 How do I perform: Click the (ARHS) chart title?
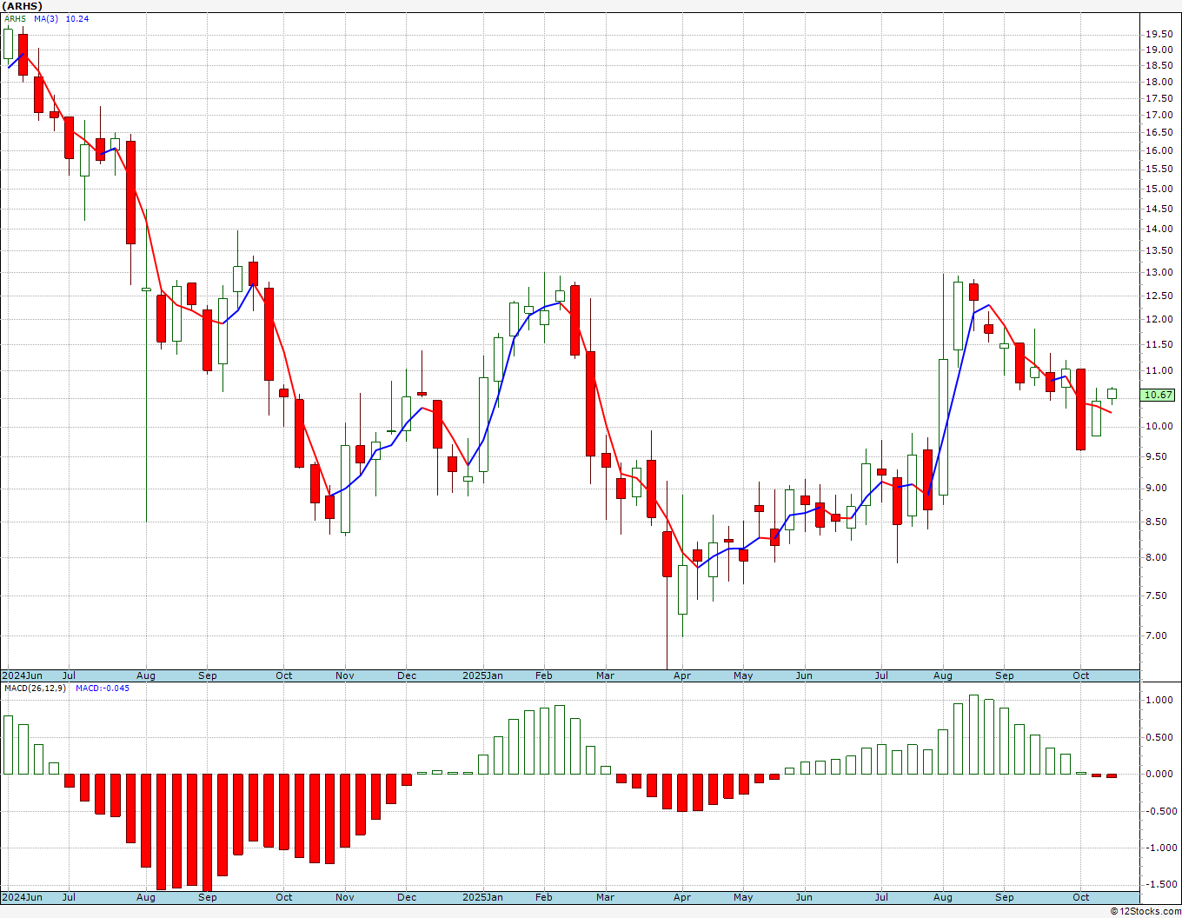tap(23, 6)
